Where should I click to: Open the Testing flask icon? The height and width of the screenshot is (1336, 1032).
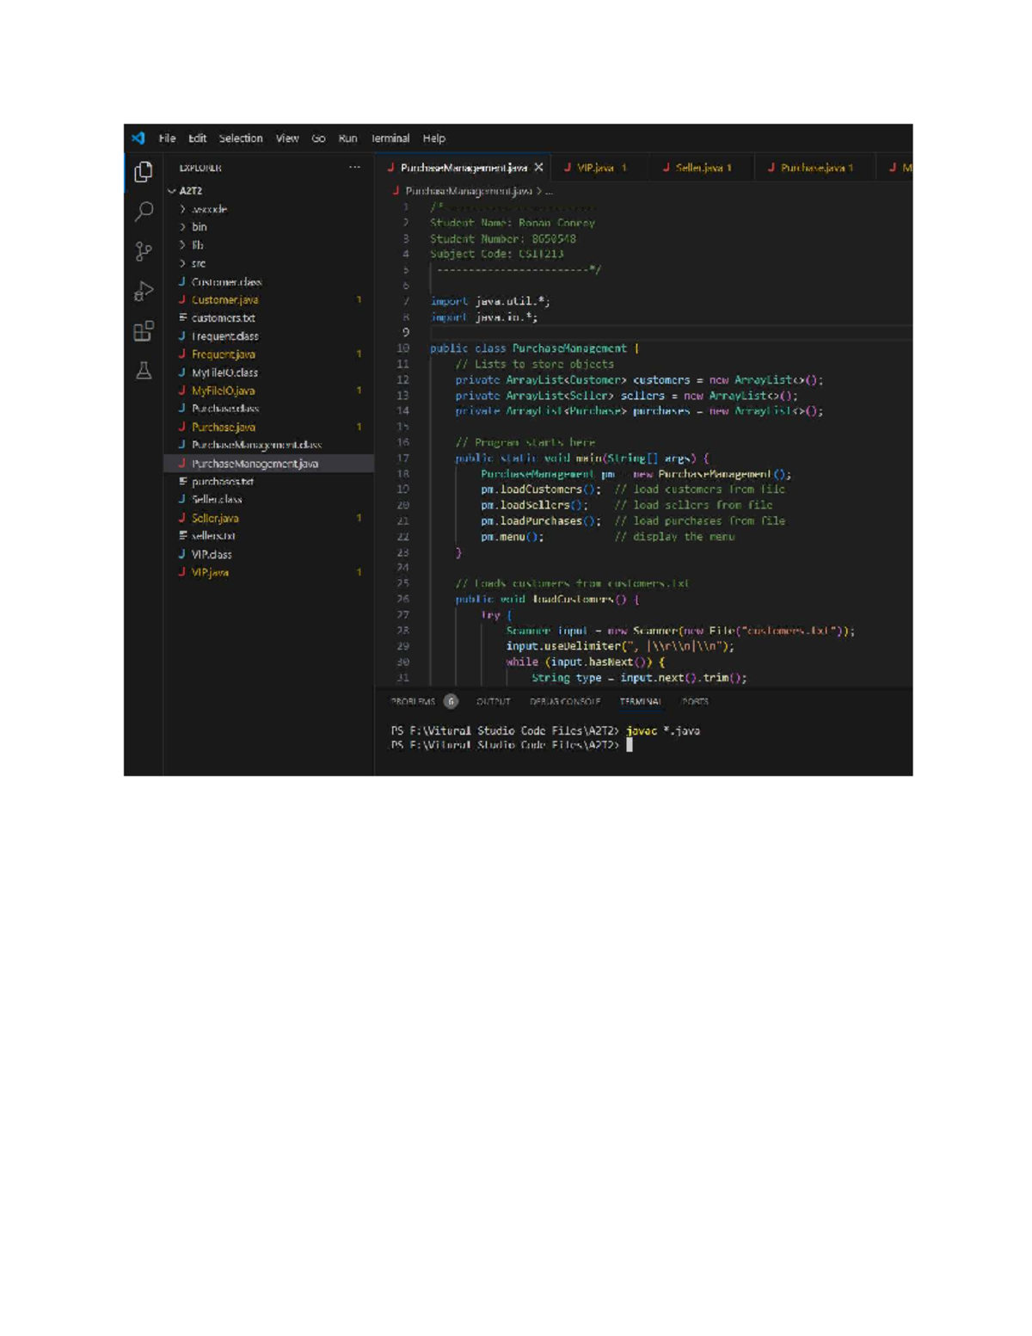click(144, 371)
